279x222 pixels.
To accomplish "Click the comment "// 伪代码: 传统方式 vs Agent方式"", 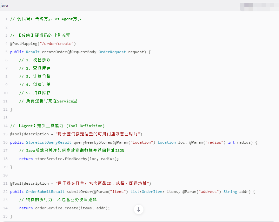I will pyautogui.click(x=46, y=19).
